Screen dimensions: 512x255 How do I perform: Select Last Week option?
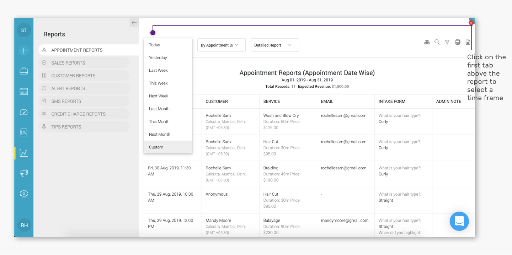(x=168, y=70)
